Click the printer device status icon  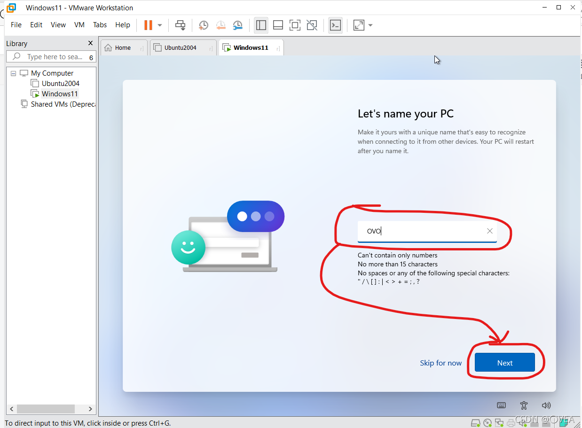(x=511, y=423)
